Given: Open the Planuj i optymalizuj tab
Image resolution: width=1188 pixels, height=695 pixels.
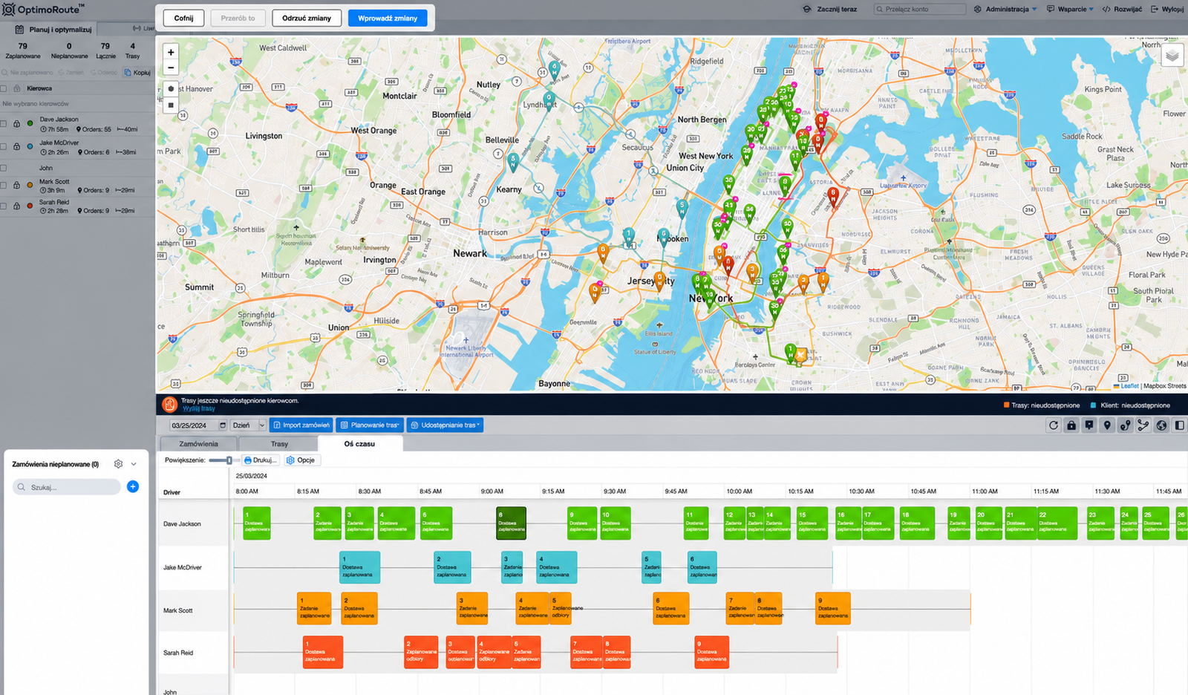Looking at the screenshot, I should click(53, 30).
